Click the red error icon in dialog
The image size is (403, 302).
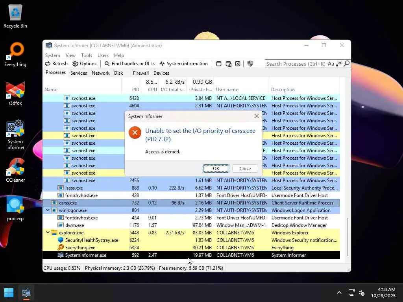tap(135, 133)
